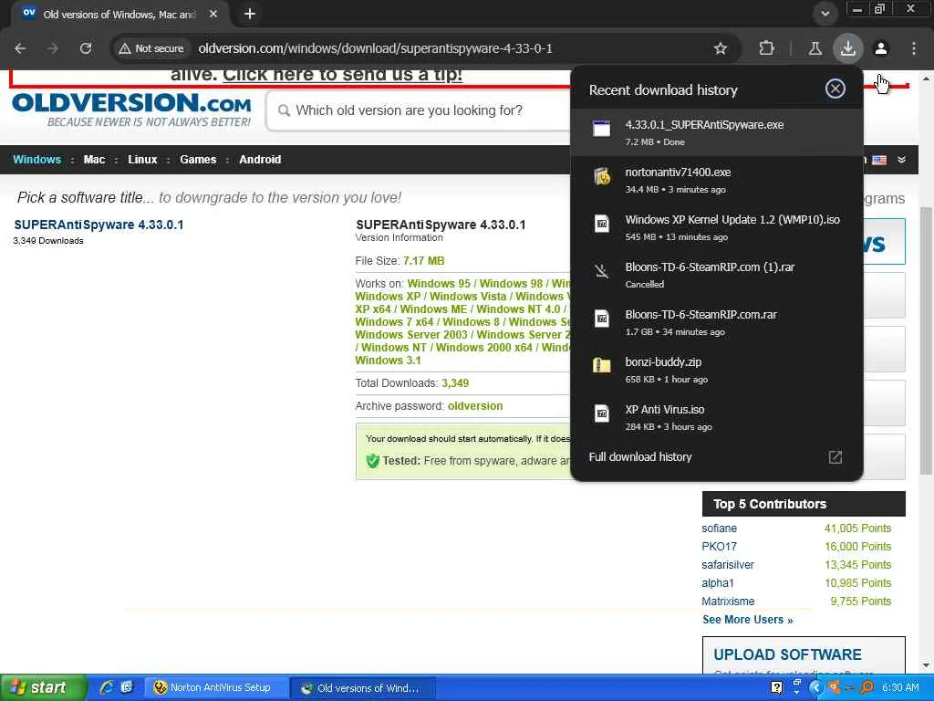Click the Not secure site info chip
Screen dimensions: 934x701
click(x=151, y=48)
